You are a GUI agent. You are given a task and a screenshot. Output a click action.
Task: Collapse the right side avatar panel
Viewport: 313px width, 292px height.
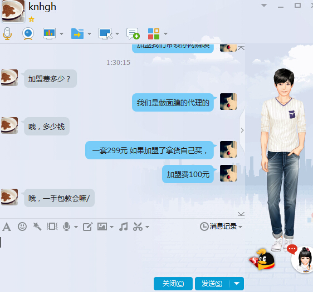(242, 130)
